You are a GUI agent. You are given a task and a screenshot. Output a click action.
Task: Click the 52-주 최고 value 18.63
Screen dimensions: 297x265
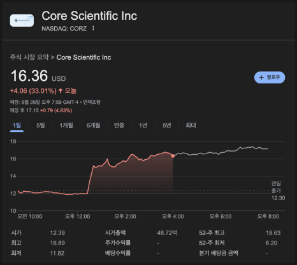click(273, 233)
